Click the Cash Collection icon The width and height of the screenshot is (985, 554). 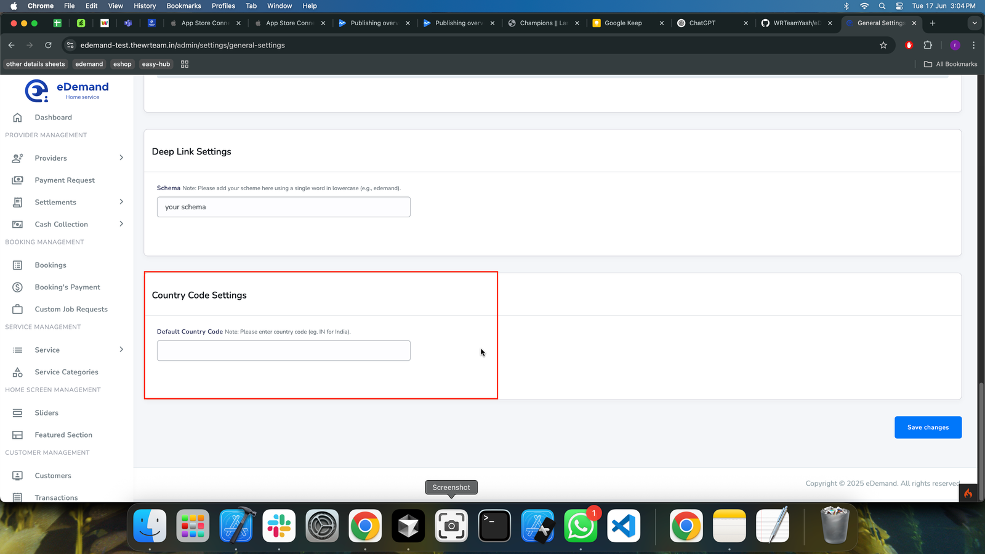(17, 224)
